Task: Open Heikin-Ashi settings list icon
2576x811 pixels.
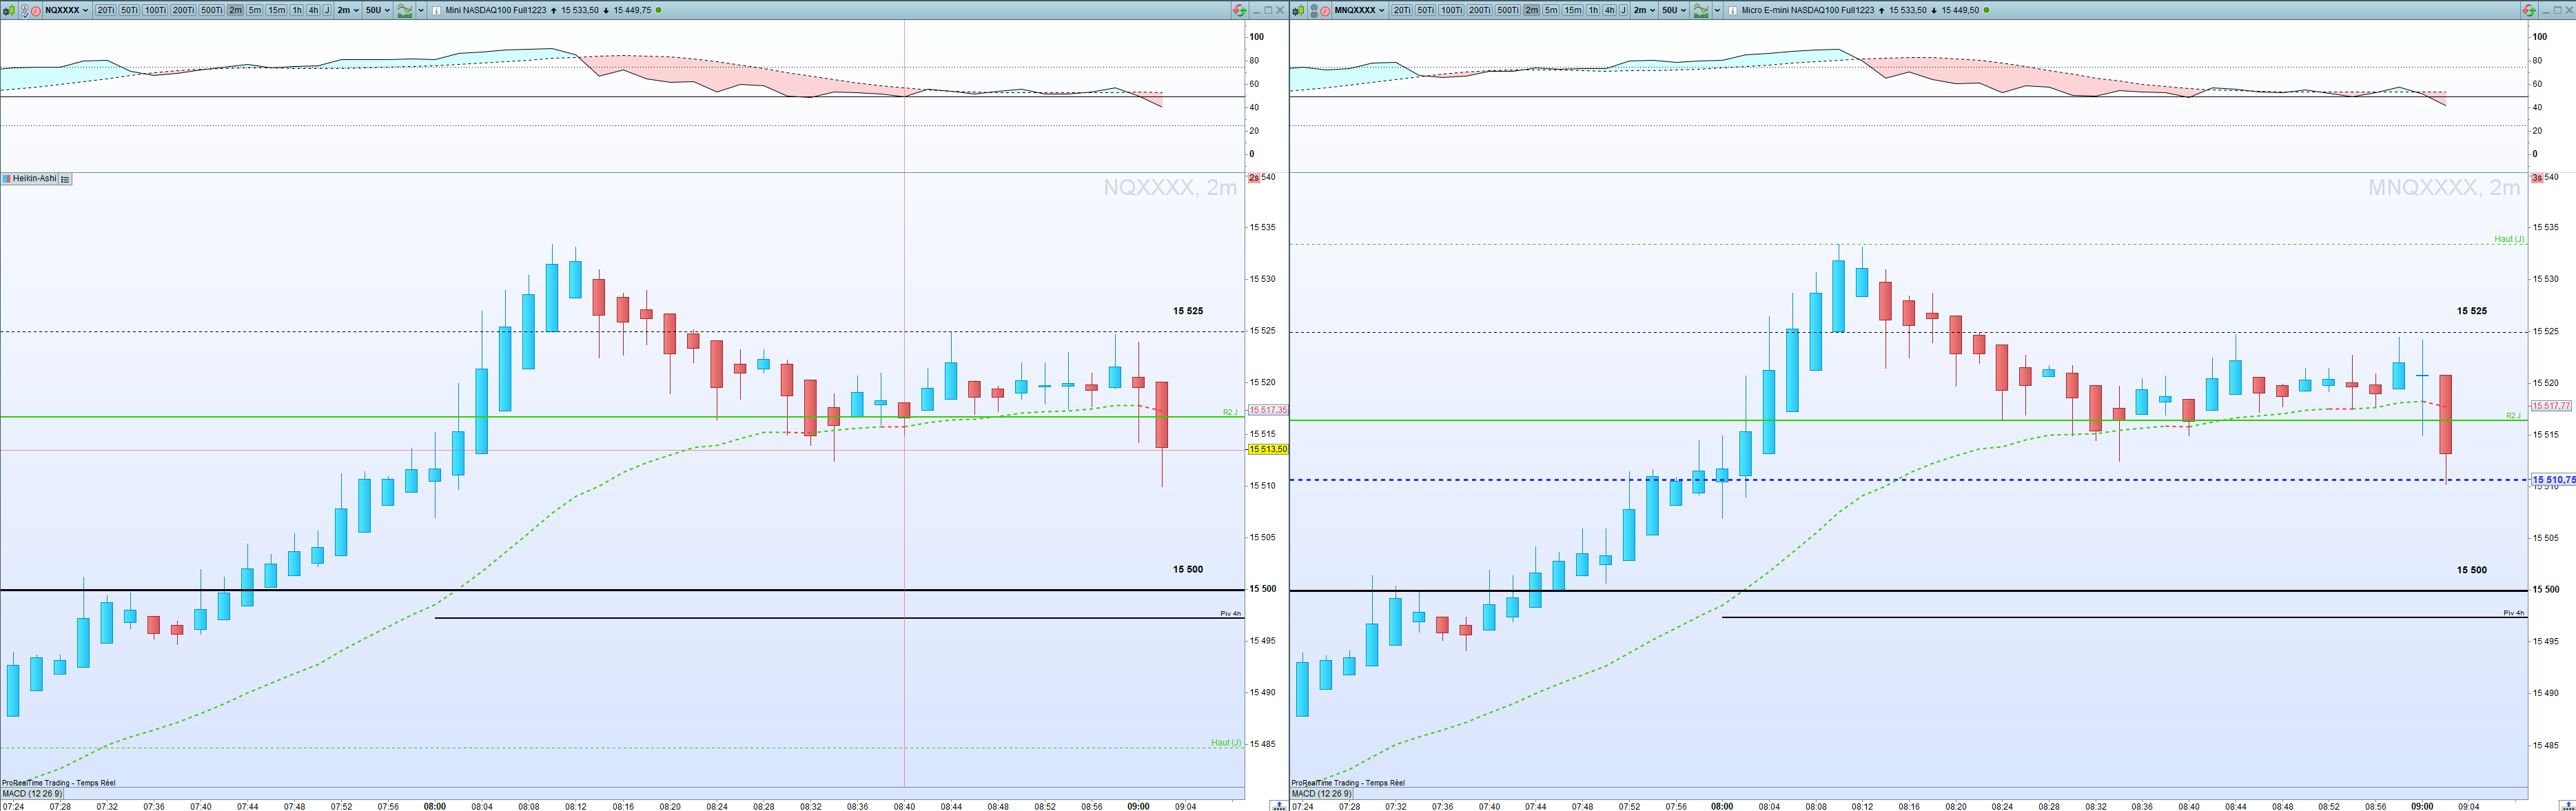Action: [x=65, y=179]
